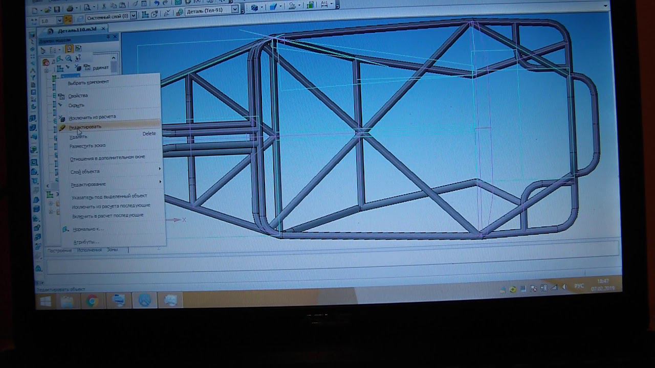Switch to Деталь110.m3d document tab
655x368 pixels.
click(x=77, y=30)
